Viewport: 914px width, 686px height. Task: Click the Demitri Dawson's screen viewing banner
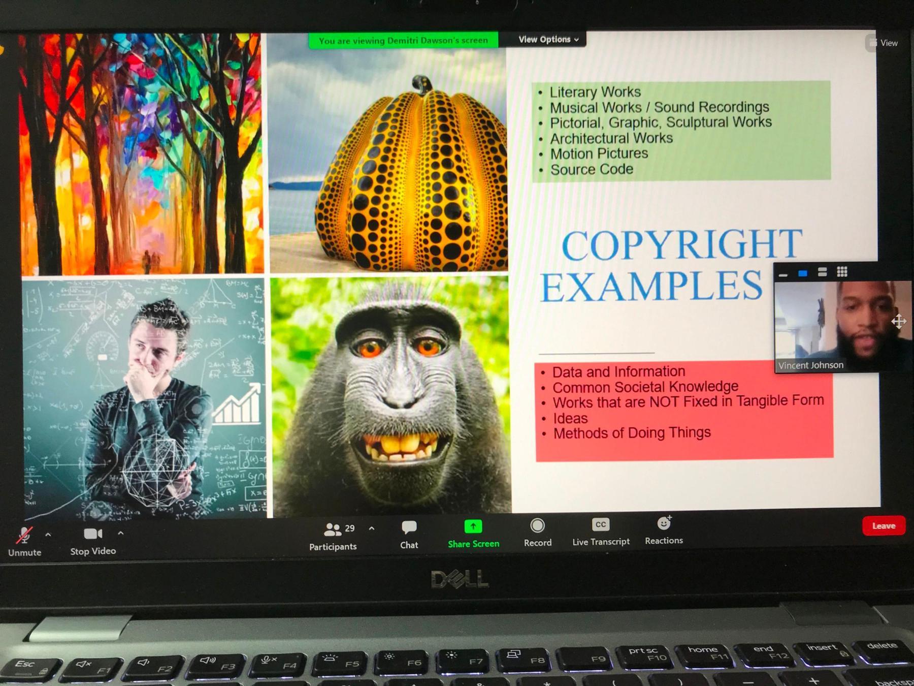point(404,40)
